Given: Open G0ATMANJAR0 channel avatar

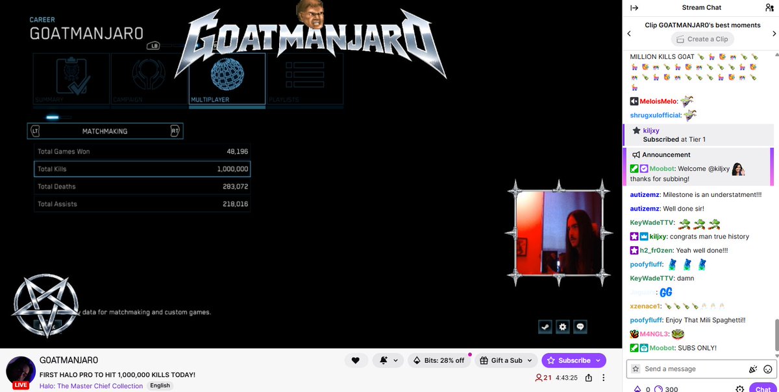Looking at the screenshot, I should (x=20, y=371).
